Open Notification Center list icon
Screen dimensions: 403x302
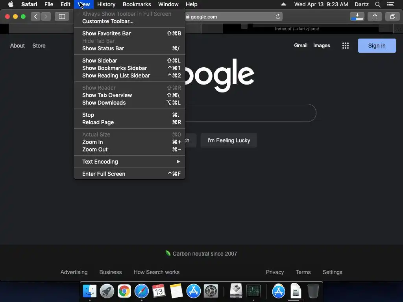(x=390, y=4)
